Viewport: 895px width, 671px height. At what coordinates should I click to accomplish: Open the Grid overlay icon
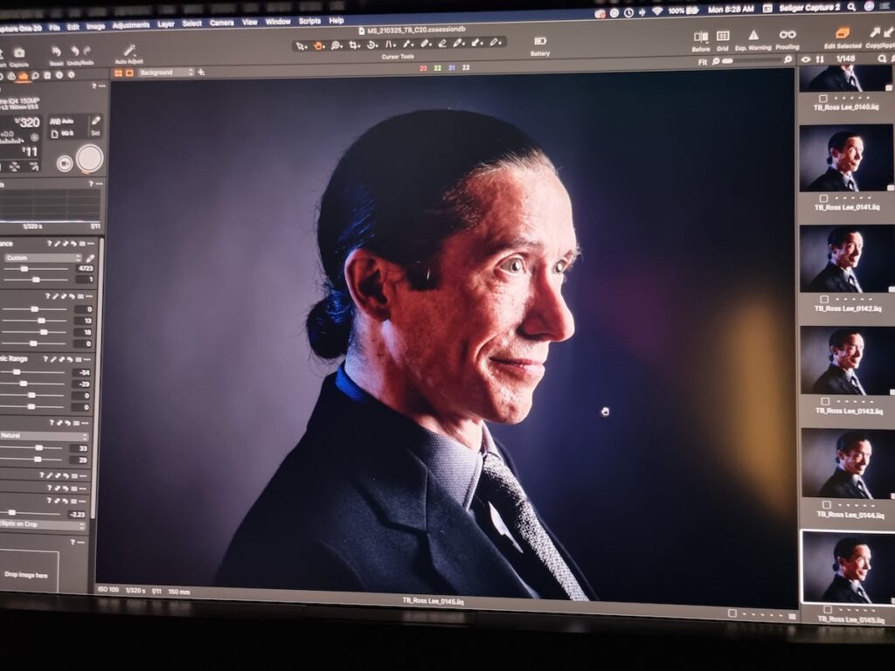723,37
